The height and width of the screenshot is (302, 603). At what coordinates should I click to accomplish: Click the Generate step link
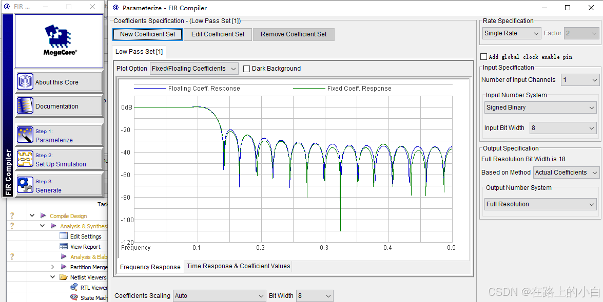pyautogui.click(x=48, y=190)
